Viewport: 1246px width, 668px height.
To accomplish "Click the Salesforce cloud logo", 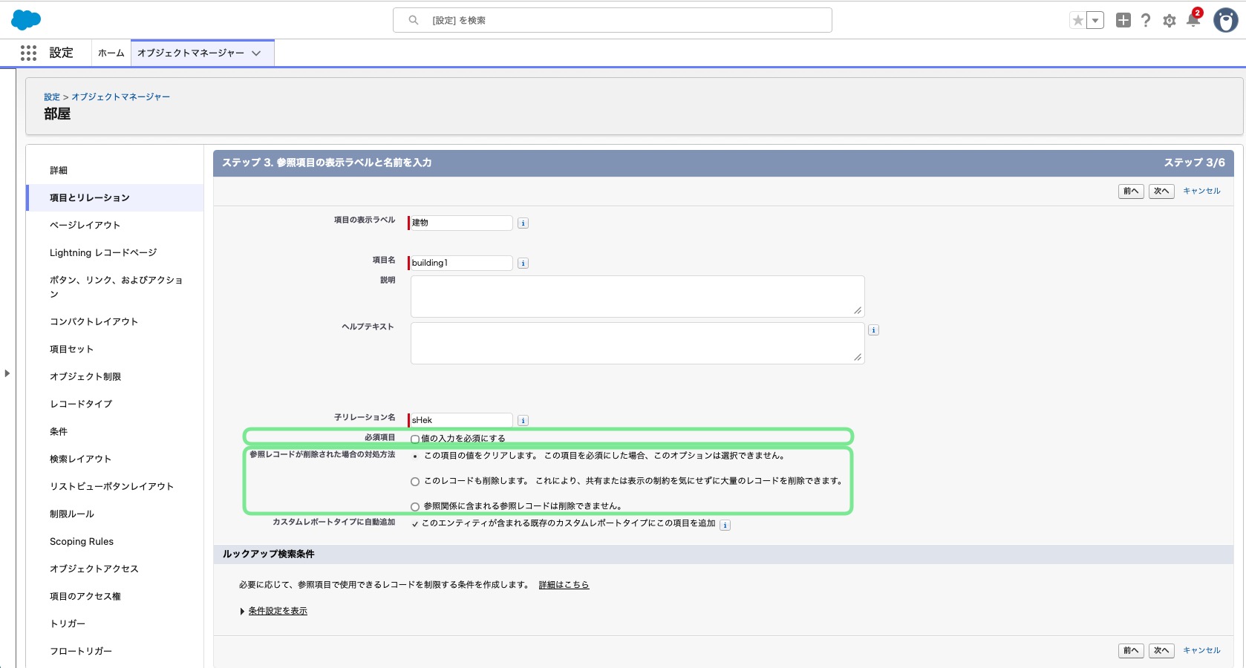I will [x=26, y=20].
